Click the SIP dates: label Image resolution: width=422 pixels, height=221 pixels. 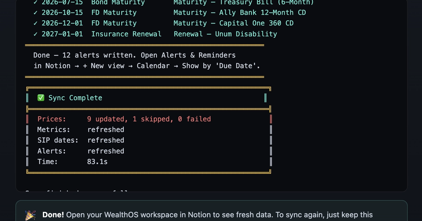click(58, 140)
